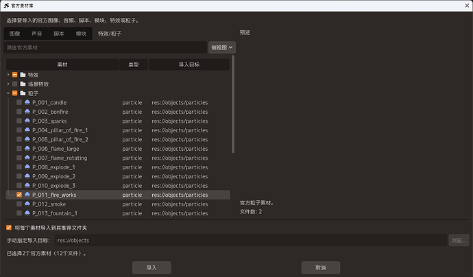Click the 导入 button
Screen dimensions: 473x277
pos(151,267)
